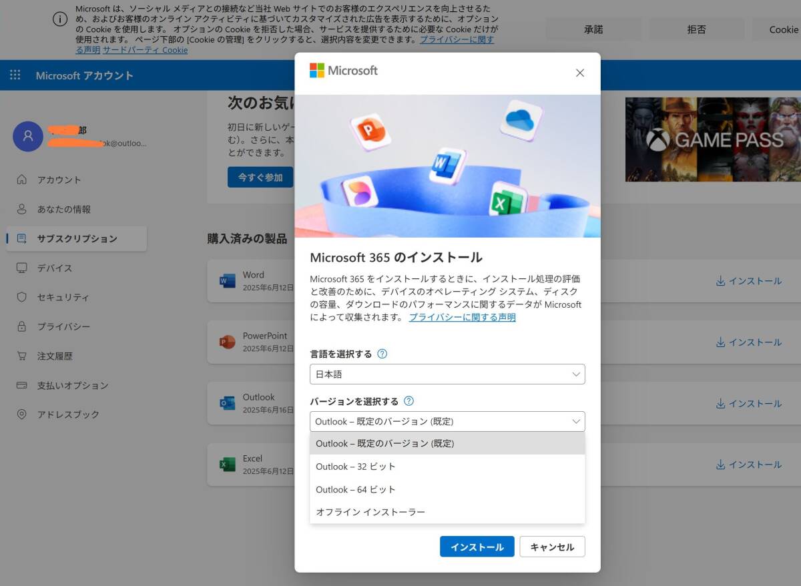Open プライバシー in the sidebar
The height and width of the screenshot is (586, 801).
tap(76, 326)
